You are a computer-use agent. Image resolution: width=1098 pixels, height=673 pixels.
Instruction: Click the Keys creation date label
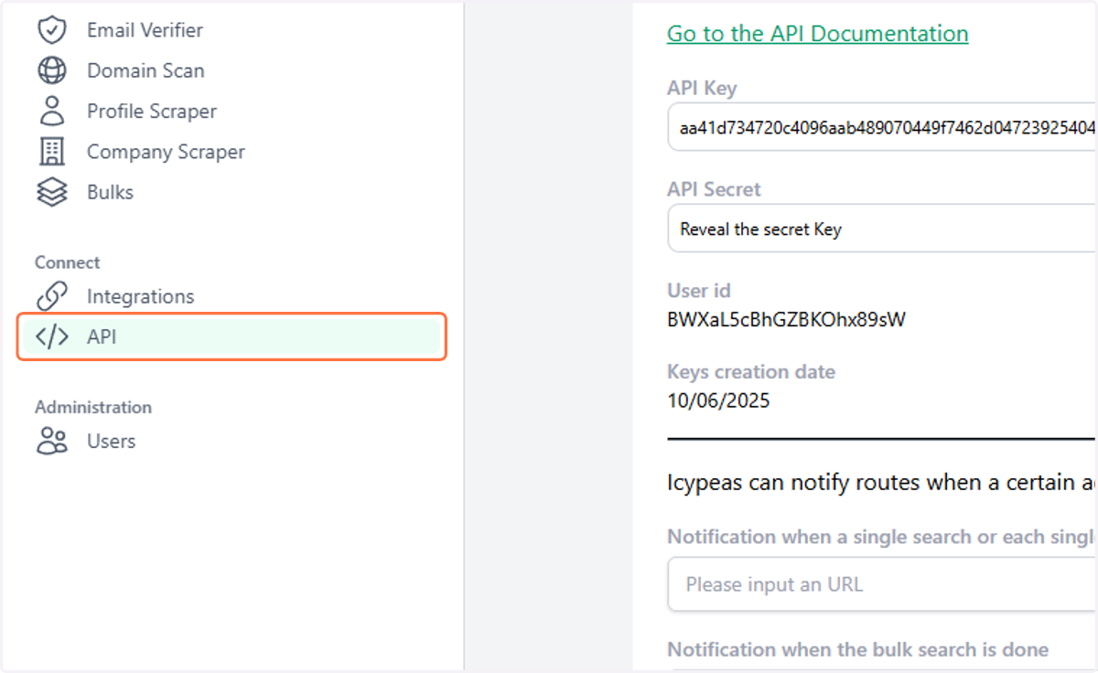751,372
